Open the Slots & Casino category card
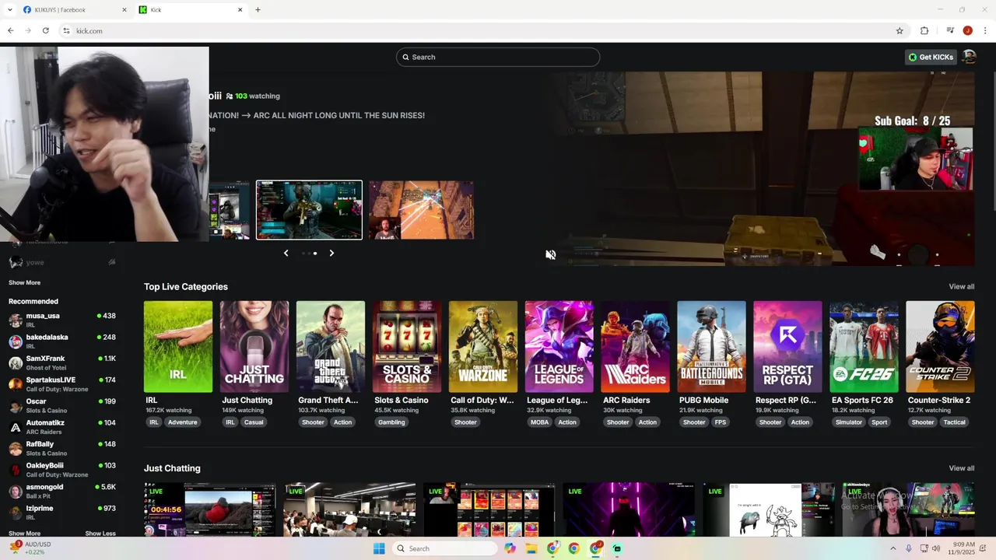 tap(407, 347)
